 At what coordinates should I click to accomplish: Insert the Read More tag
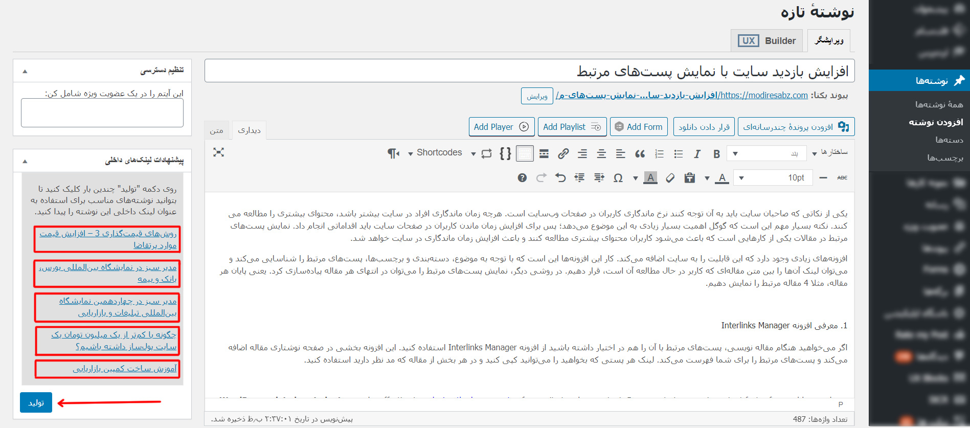coord(544,153)
